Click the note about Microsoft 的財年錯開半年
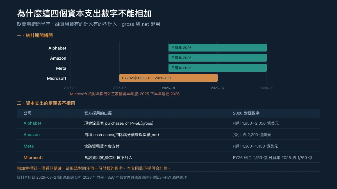 click(125, 94)
